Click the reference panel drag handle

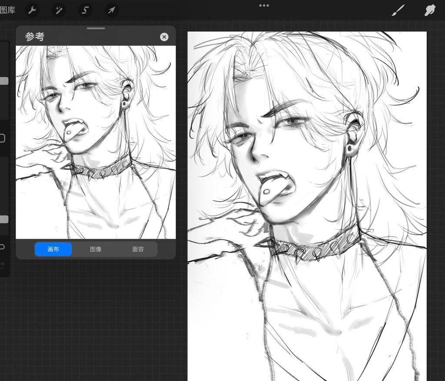pyautogui.click(x=96, y=28)
